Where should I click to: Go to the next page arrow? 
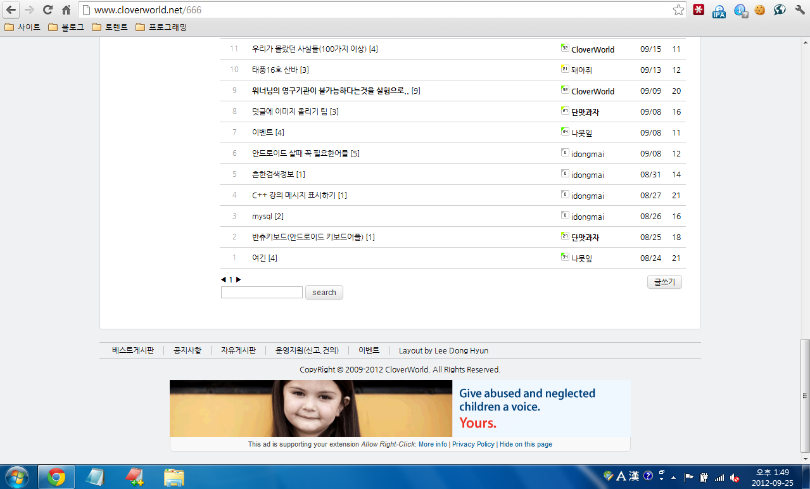pos(239,279)
